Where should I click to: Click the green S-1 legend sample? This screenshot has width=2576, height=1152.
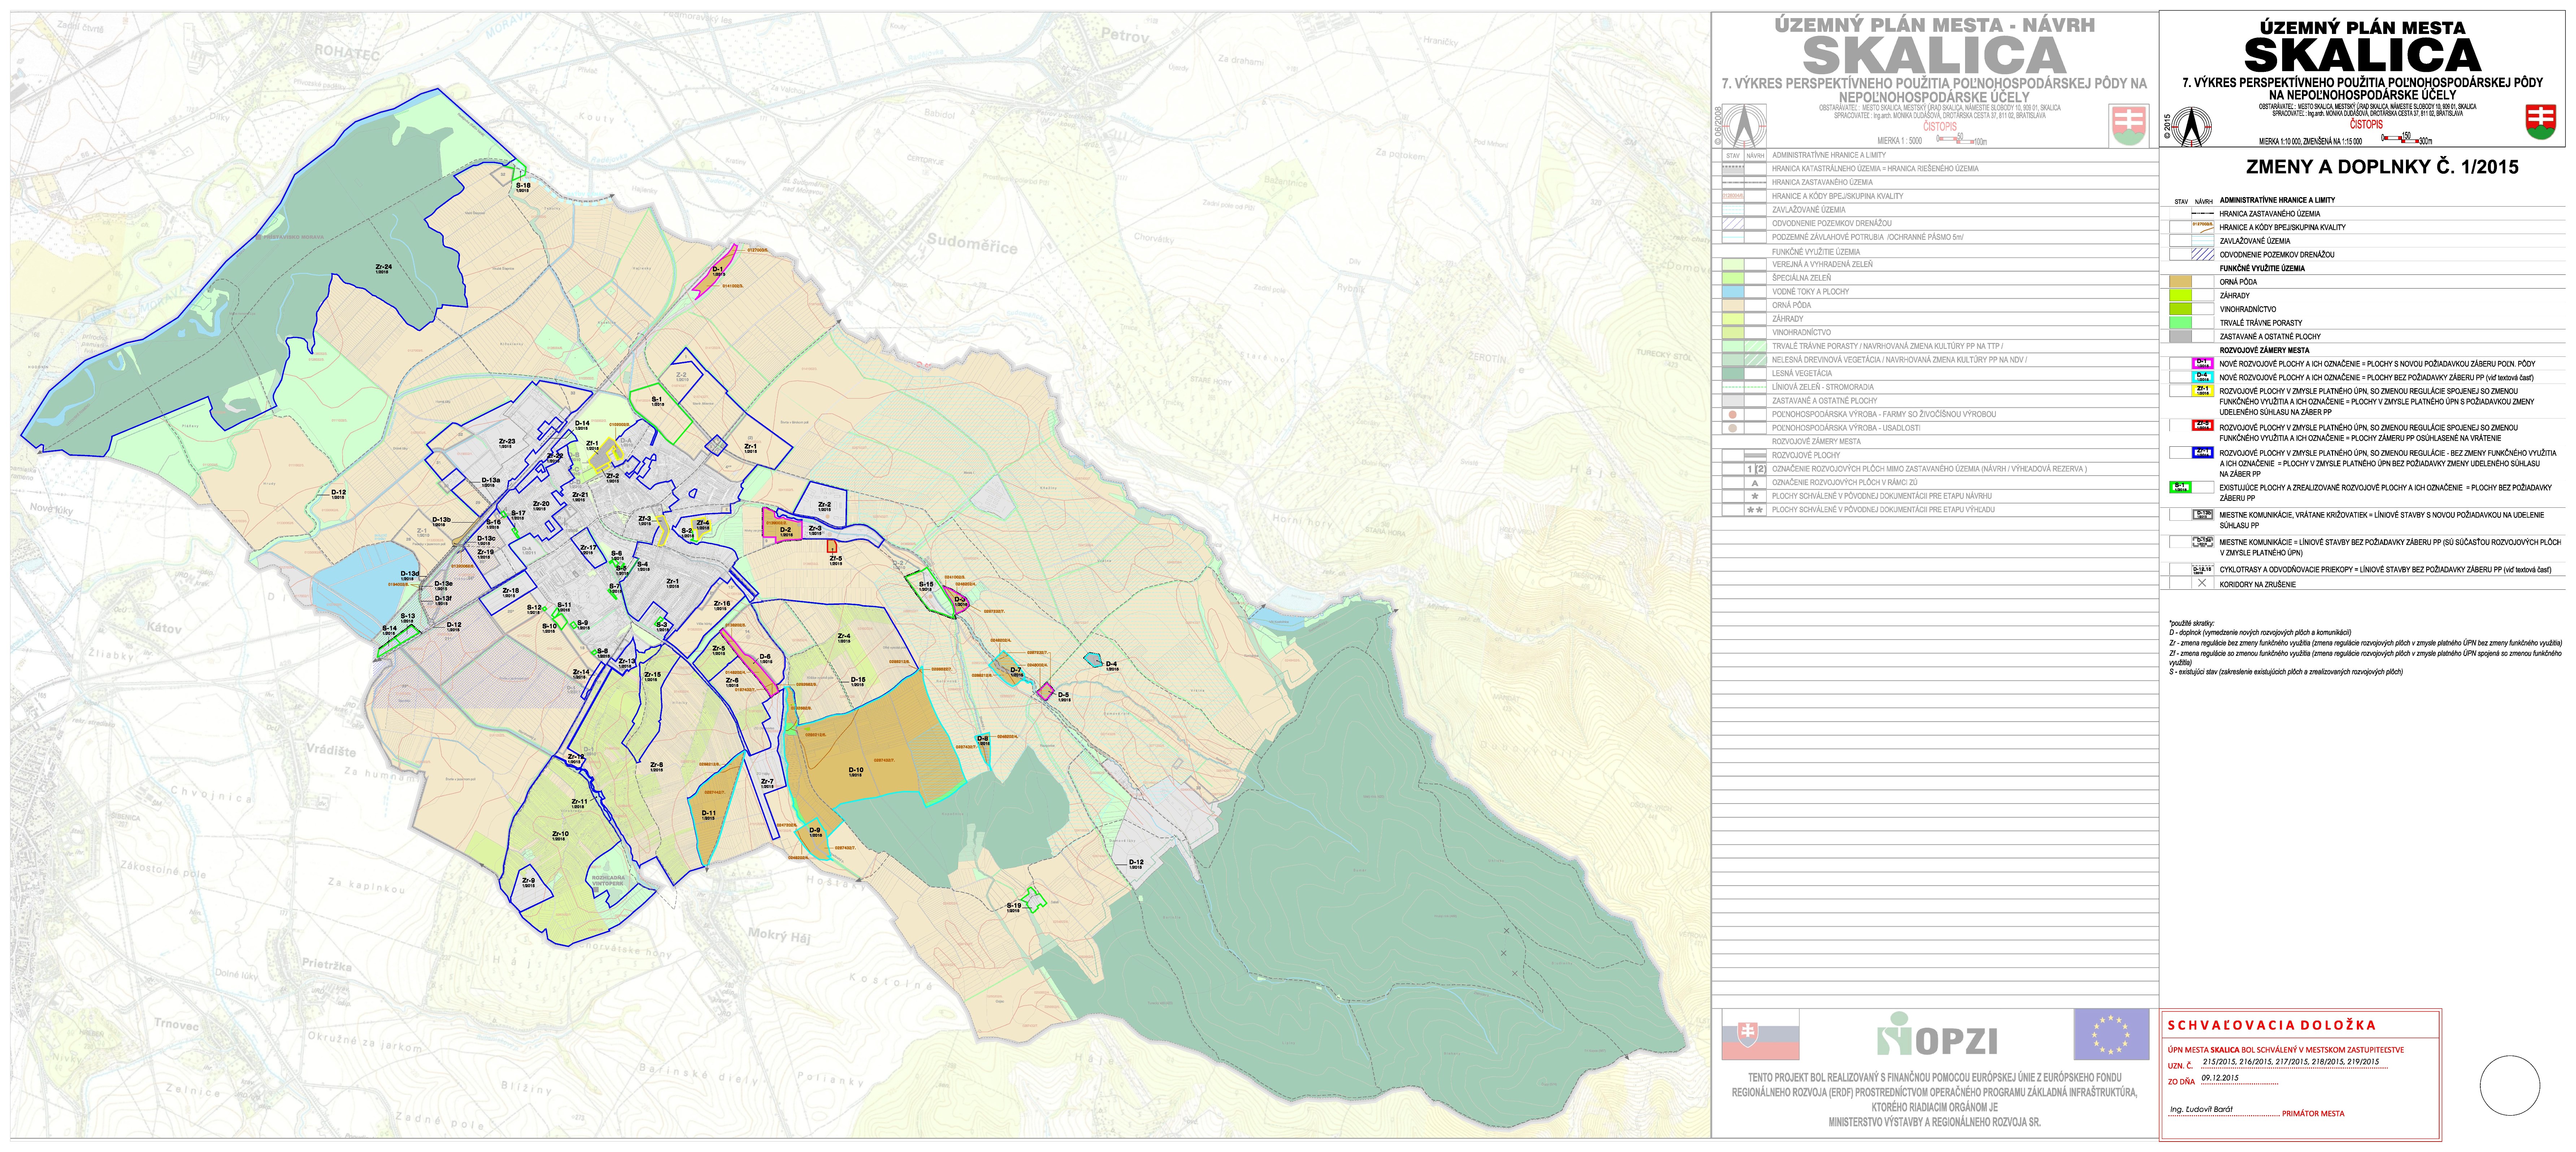click(x=2181, y=487)
